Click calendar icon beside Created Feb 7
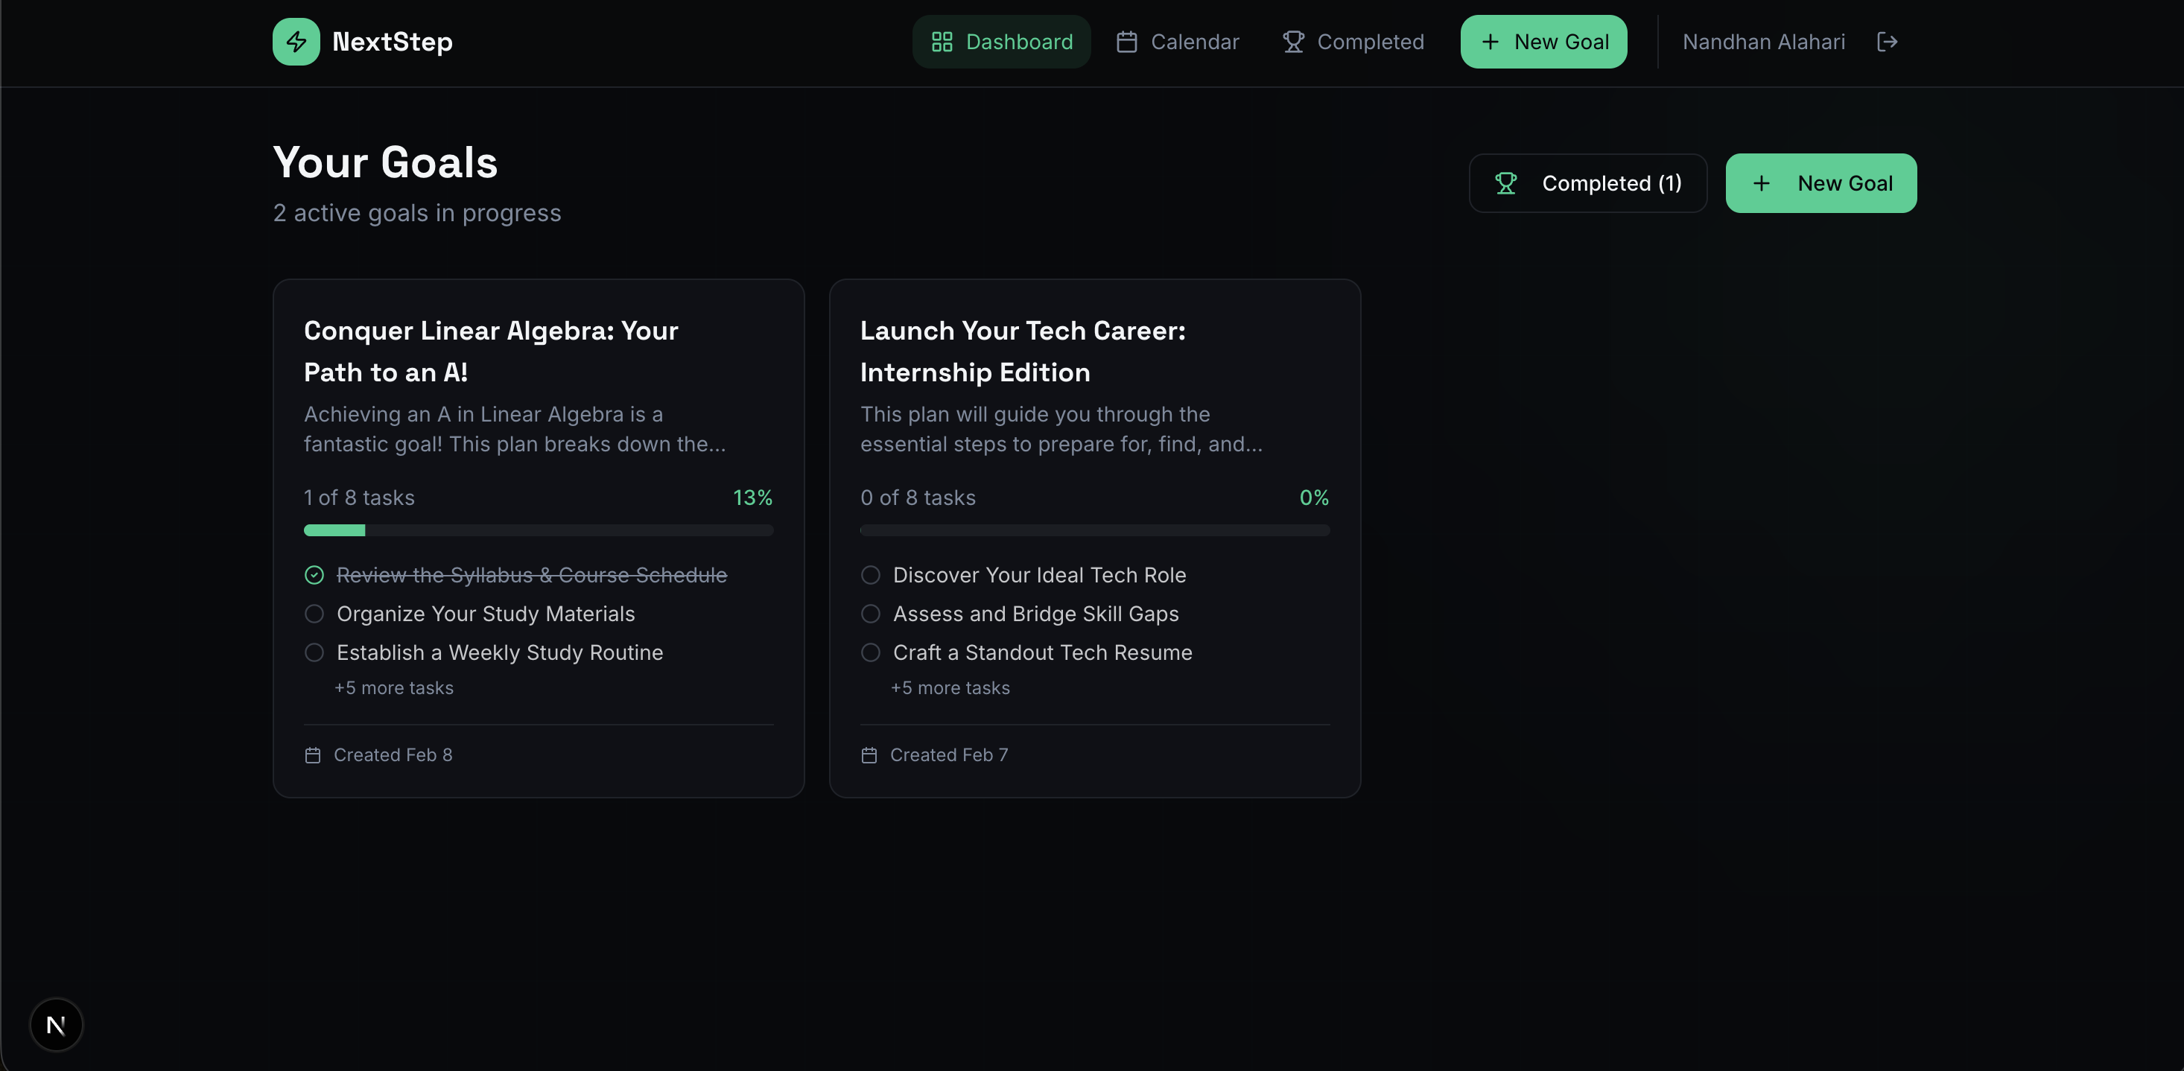 click(869, 754)
